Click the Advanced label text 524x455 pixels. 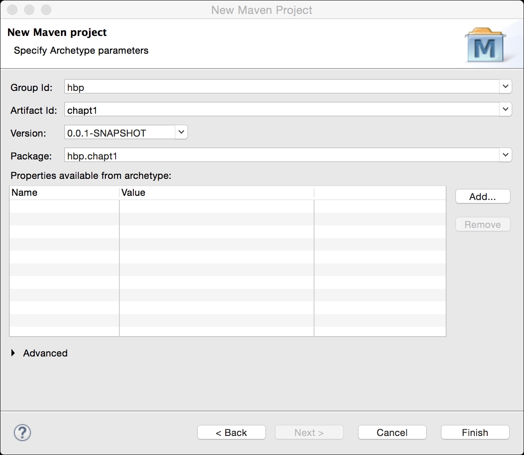tap(45, 353)
